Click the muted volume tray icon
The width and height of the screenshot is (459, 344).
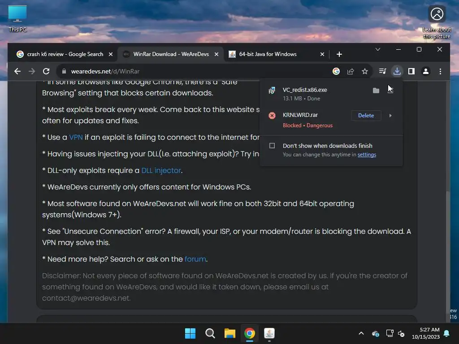pyautogui.click(x=401, y=333)
